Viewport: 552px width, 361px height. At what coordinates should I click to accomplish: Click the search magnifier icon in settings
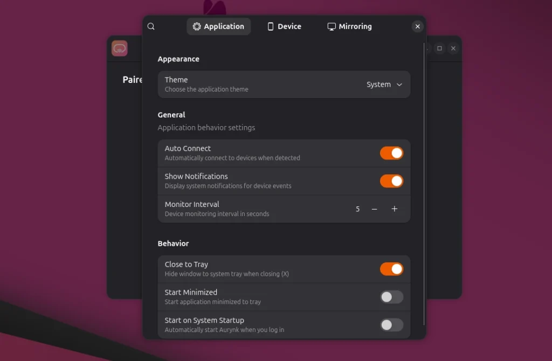click(x=151, y=26)
